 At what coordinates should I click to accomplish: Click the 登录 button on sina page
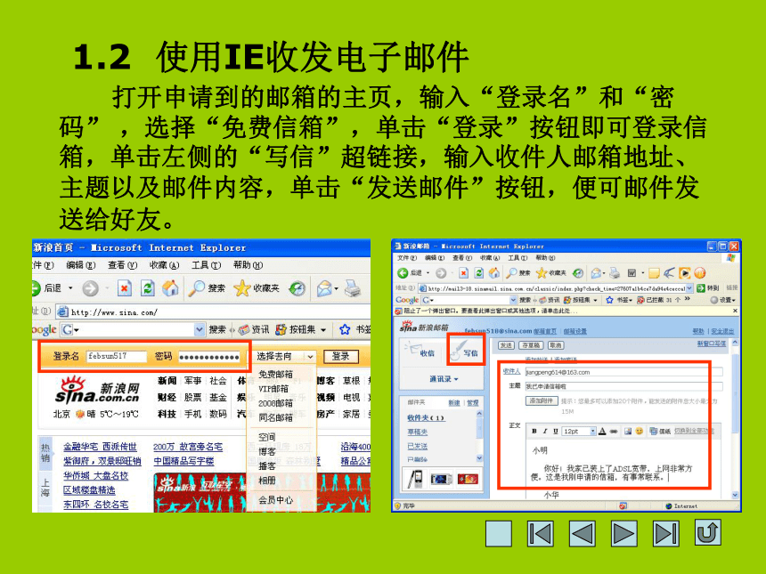(x=340, y=356)
